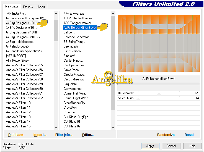Select &<Bkg Designer sf10 III> category
Image resolution: width=204 pixels, height=152 pixels.
pyautogui.click(x=22, y=32)
